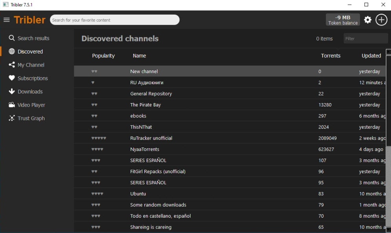Toggle hearts on the 'Ubuntu' row
Image resolution: width=391 pixels, height=233 pixels.
[97, 194]
